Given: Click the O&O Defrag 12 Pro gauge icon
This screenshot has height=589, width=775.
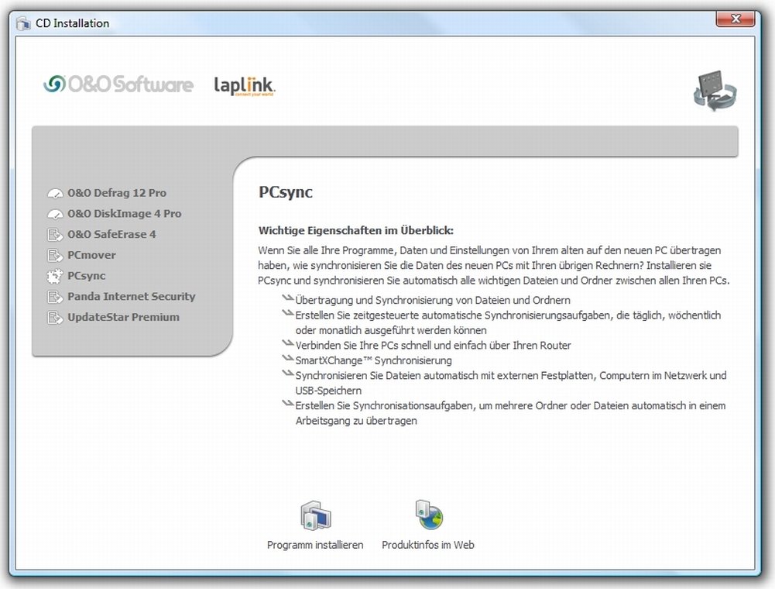Looking at the screenshot, I should 55,194.
